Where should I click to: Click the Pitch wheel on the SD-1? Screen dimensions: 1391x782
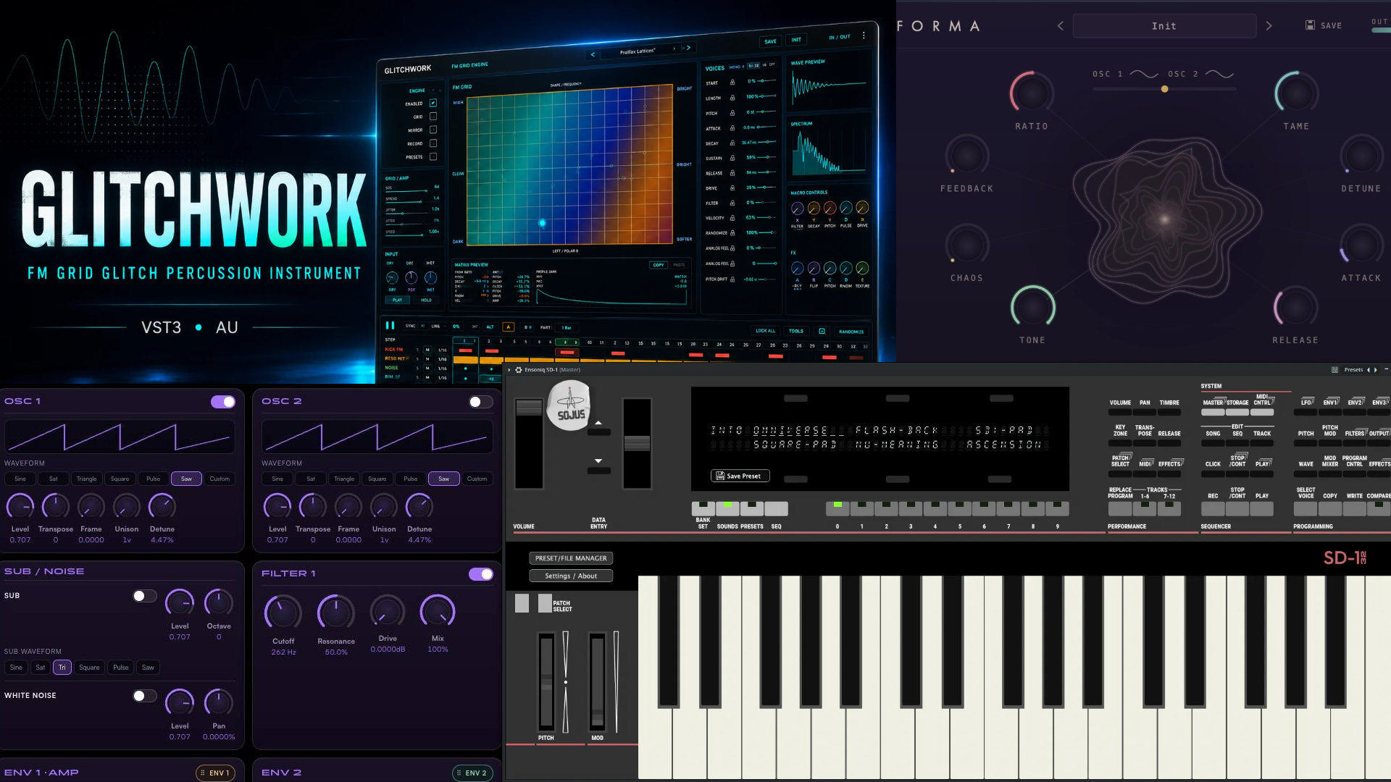[x=546, y=681]
